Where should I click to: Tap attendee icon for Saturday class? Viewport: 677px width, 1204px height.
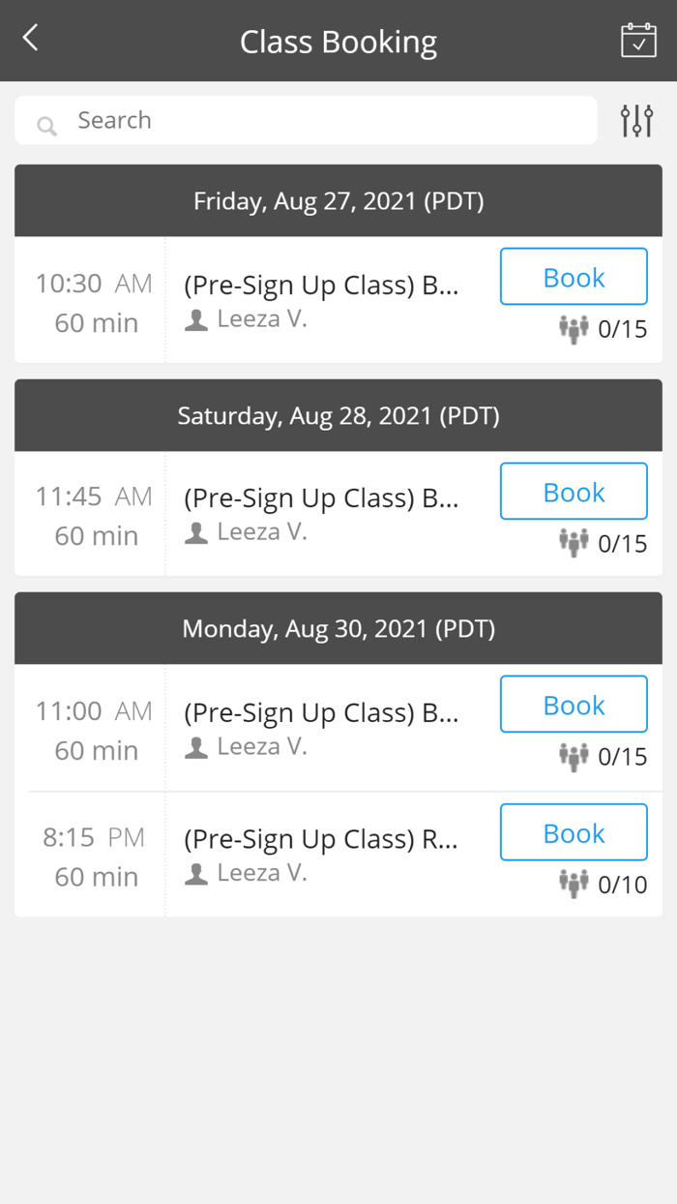tap(574, 542)
